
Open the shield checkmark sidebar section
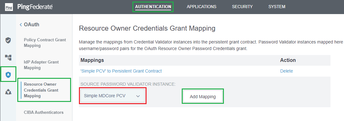coord(8,40)
